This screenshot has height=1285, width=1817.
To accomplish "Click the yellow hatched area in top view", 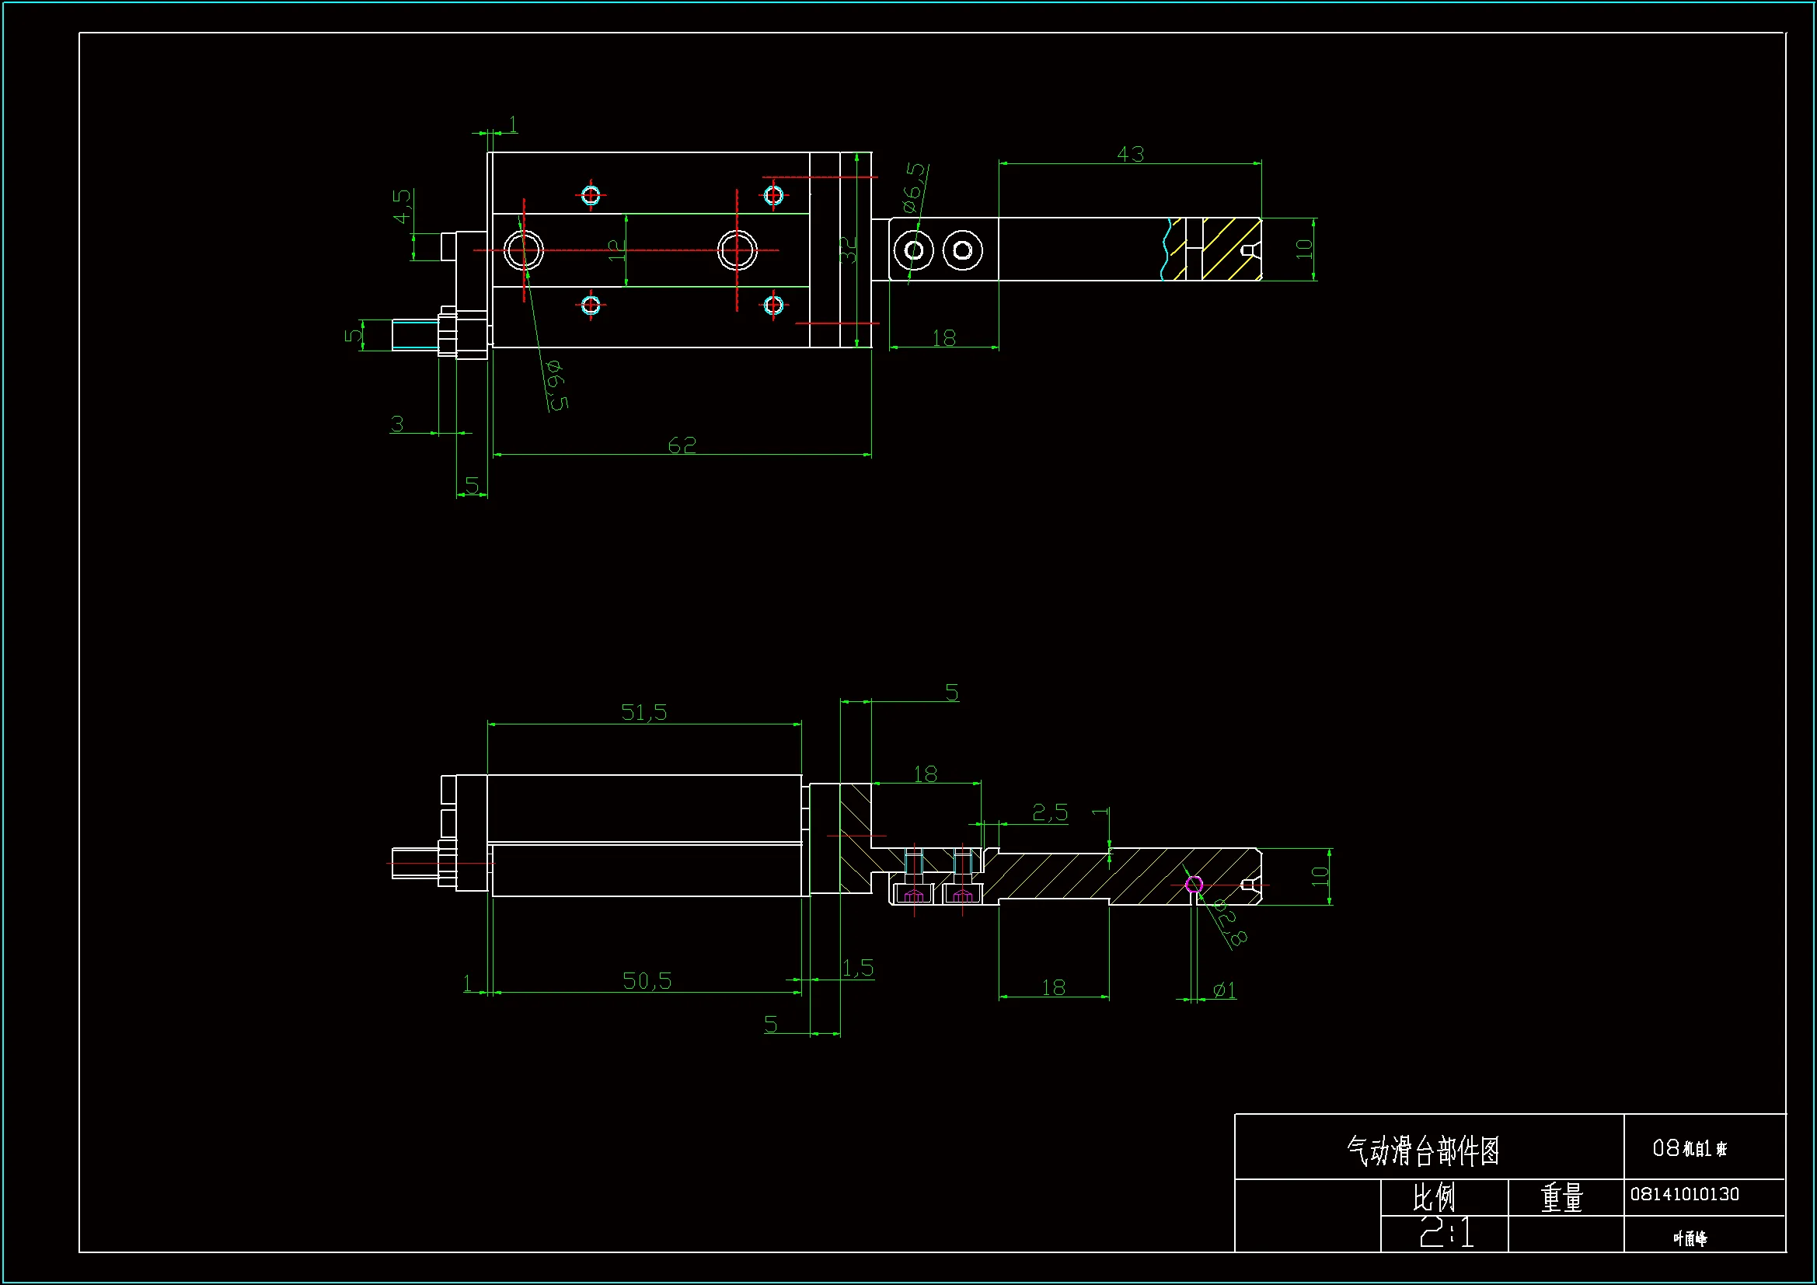I will [x=1229, y=249].
